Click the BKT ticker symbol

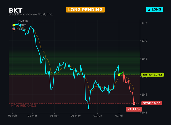[15, 11]
